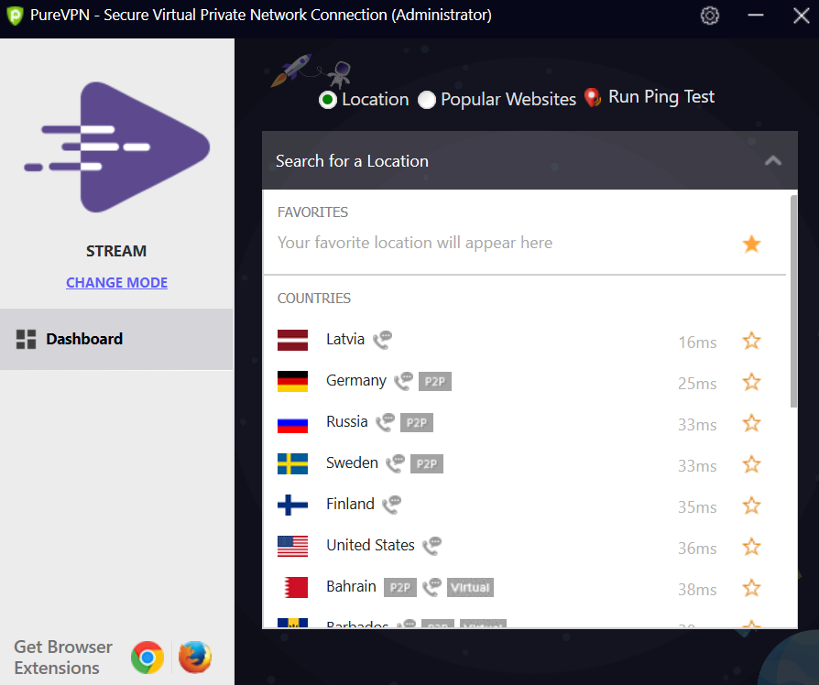Click the FAVORITES section heading
This screenshot has width=819, height=685.
click(x=312, y=212)
